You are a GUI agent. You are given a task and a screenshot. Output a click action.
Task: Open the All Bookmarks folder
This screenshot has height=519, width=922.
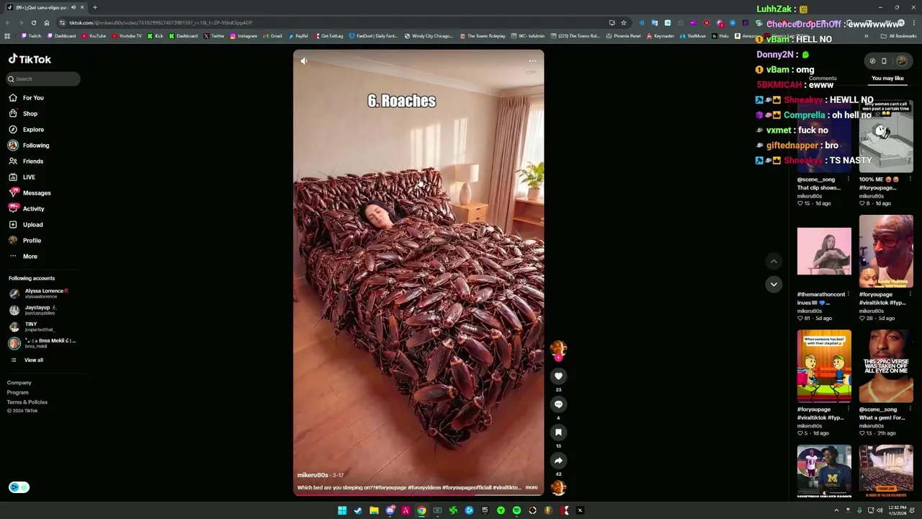[898, 36]
